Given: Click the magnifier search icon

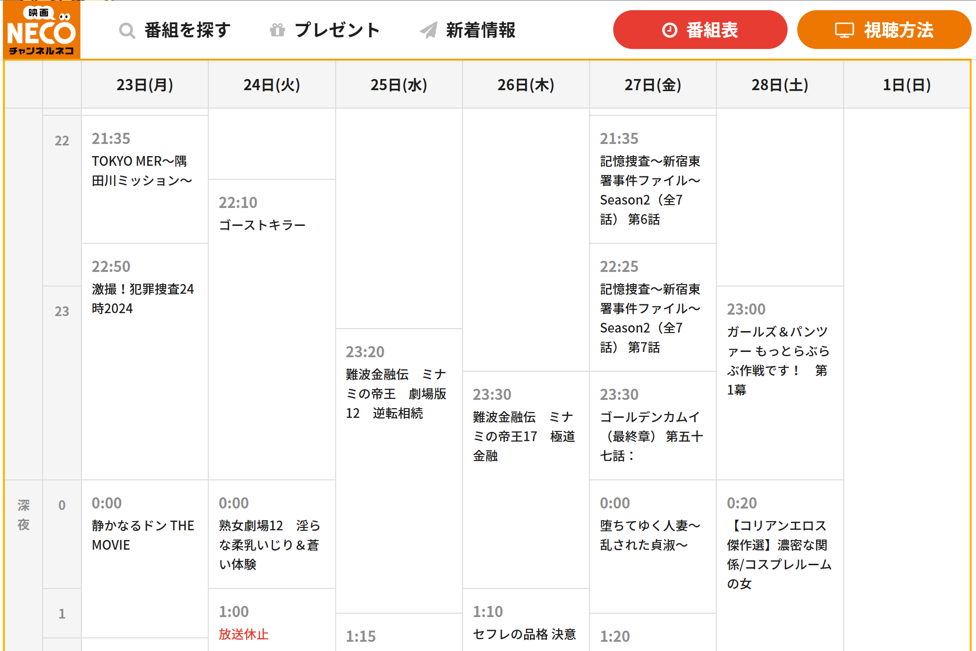Looking at the screenshot, I should tap(127, 31).
